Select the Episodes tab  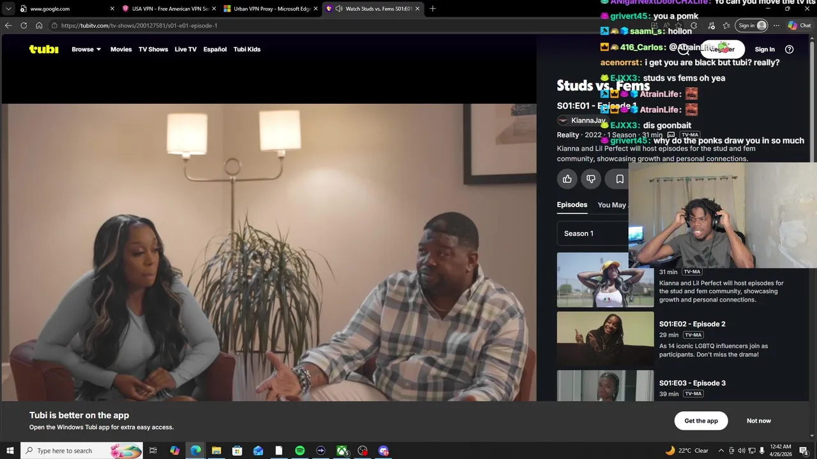[x=572, y=205]
